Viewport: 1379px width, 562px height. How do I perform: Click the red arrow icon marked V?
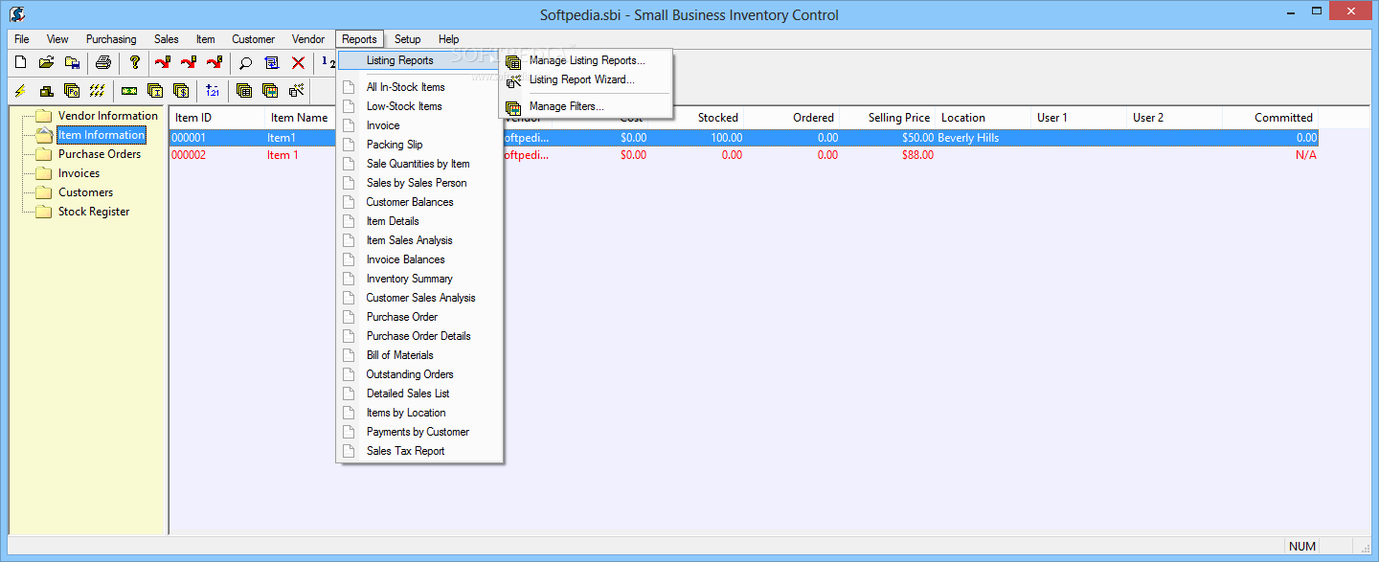coord(163,63)
